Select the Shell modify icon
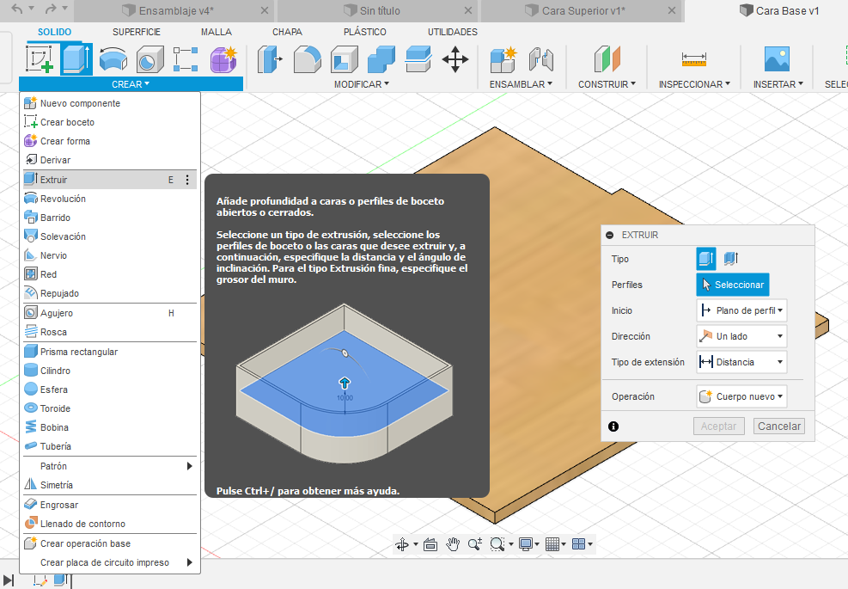Screen dimensions: 848x589 point(344,59)
